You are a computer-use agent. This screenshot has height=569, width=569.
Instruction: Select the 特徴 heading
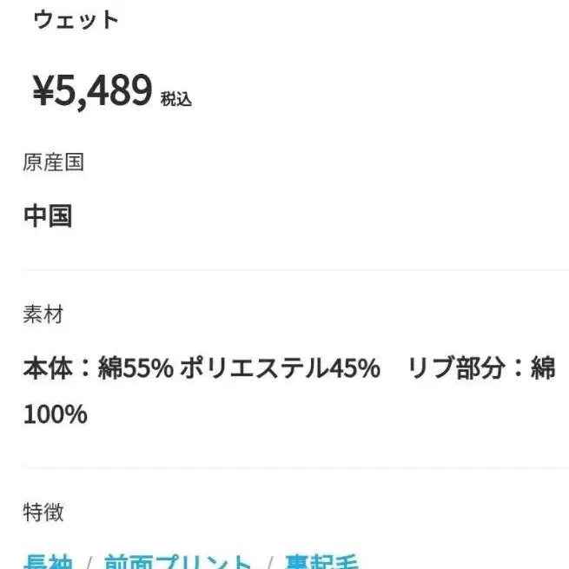coord(43,513)
